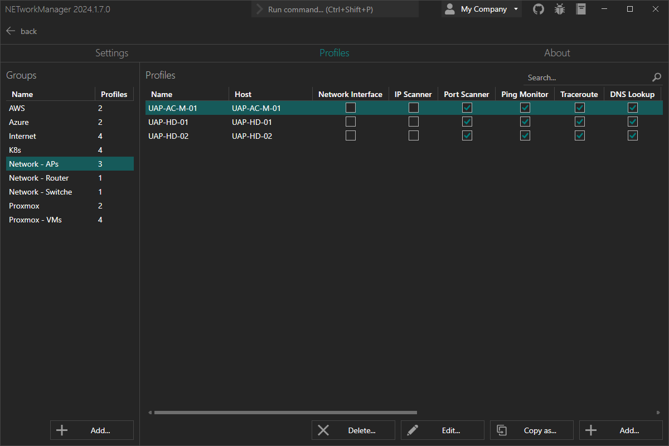669x446 pixels.
Task: Click the back arrow icon
Action: (x=11, y=31)
